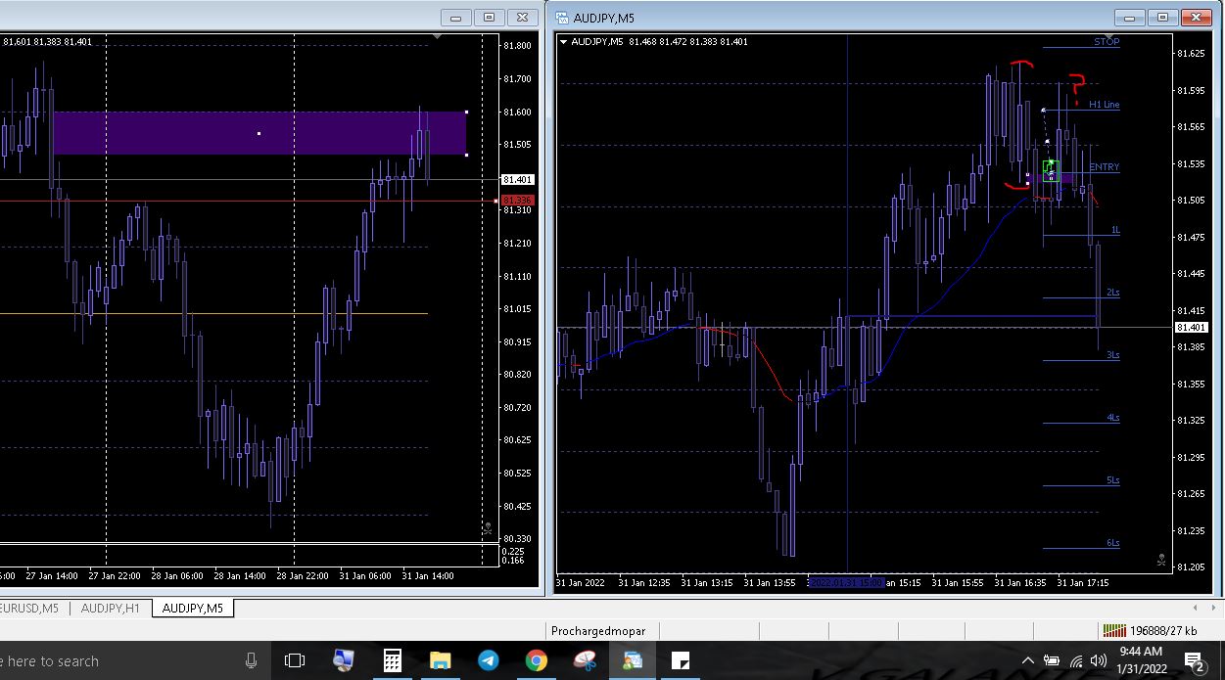Open Google Chrome from the taskbar
1225x680 pixels.
click(536, 661)
